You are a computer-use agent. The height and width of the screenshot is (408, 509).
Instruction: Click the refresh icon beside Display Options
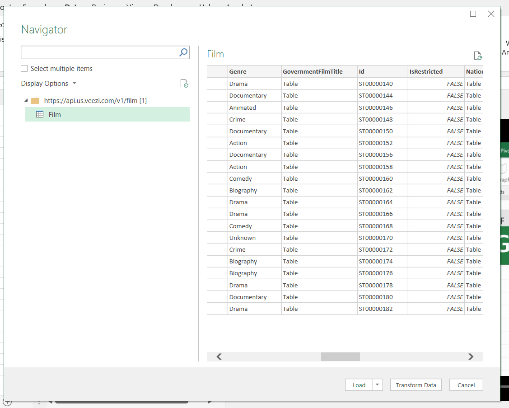coord(184,83)
